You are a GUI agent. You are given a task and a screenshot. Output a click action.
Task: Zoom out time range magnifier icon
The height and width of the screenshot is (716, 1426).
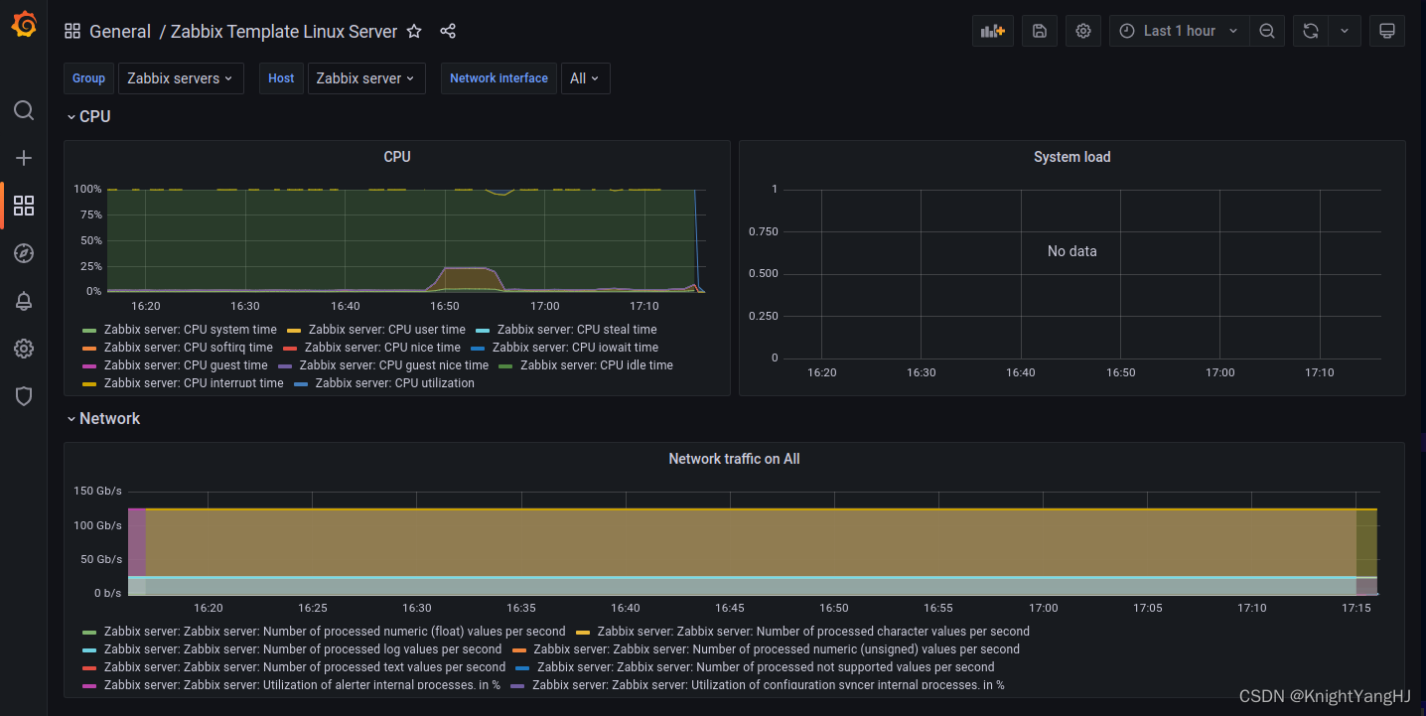[x=1267, y=31]
